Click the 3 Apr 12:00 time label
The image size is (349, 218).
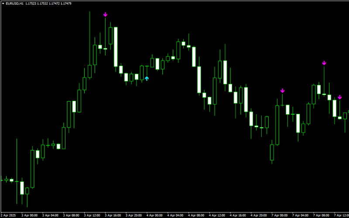coord(92,215)
